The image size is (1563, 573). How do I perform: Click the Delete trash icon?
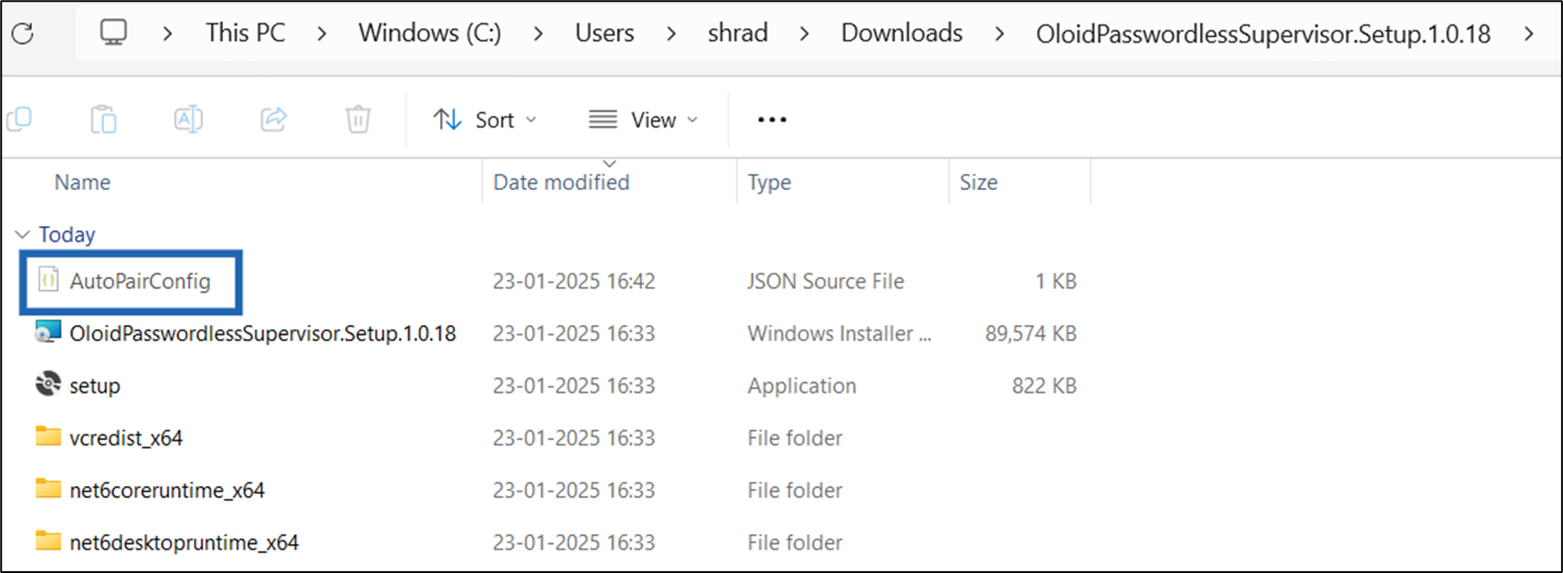(359, 119)
